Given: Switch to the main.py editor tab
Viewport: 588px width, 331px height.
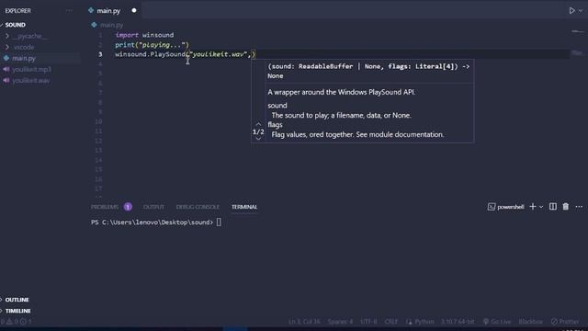Looking at the screenshot, I should pyautogui.click(x=108, y=11).
